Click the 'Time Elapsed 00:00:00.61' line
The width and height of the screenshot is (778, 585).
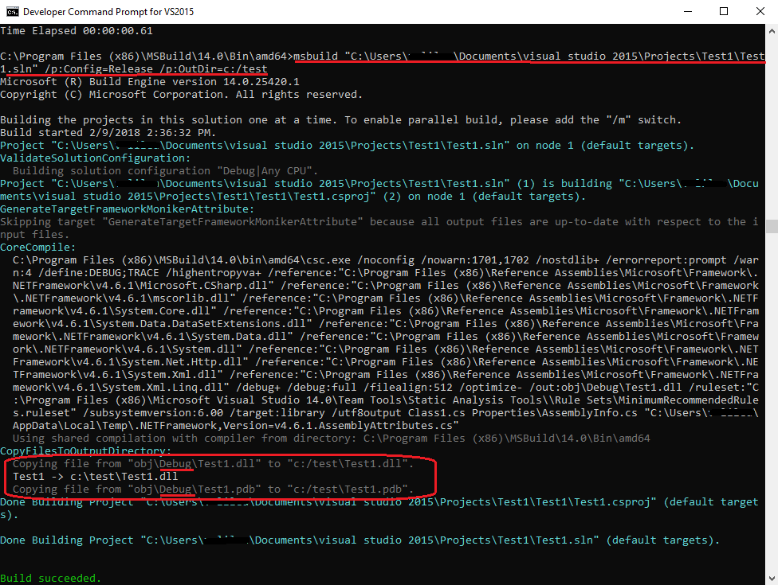(77, 31)
